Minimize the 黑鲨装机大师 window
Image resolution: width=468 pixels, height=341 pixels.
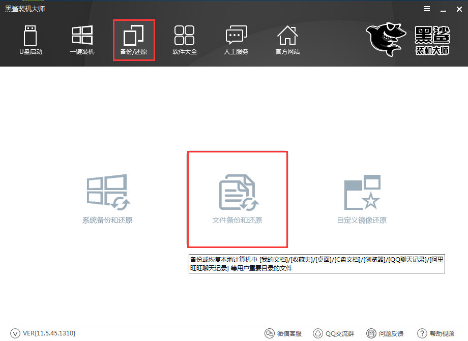click(x=442, y=9)
